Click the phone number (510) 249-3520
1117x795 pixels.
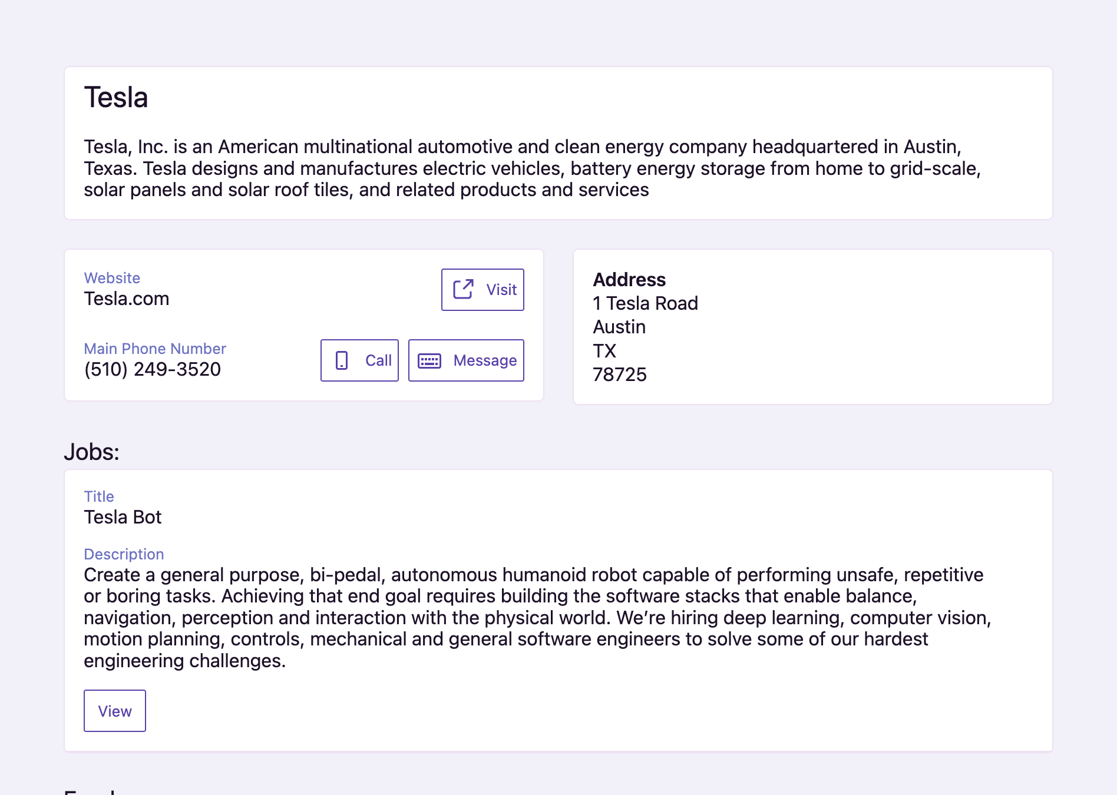(152, 369)
